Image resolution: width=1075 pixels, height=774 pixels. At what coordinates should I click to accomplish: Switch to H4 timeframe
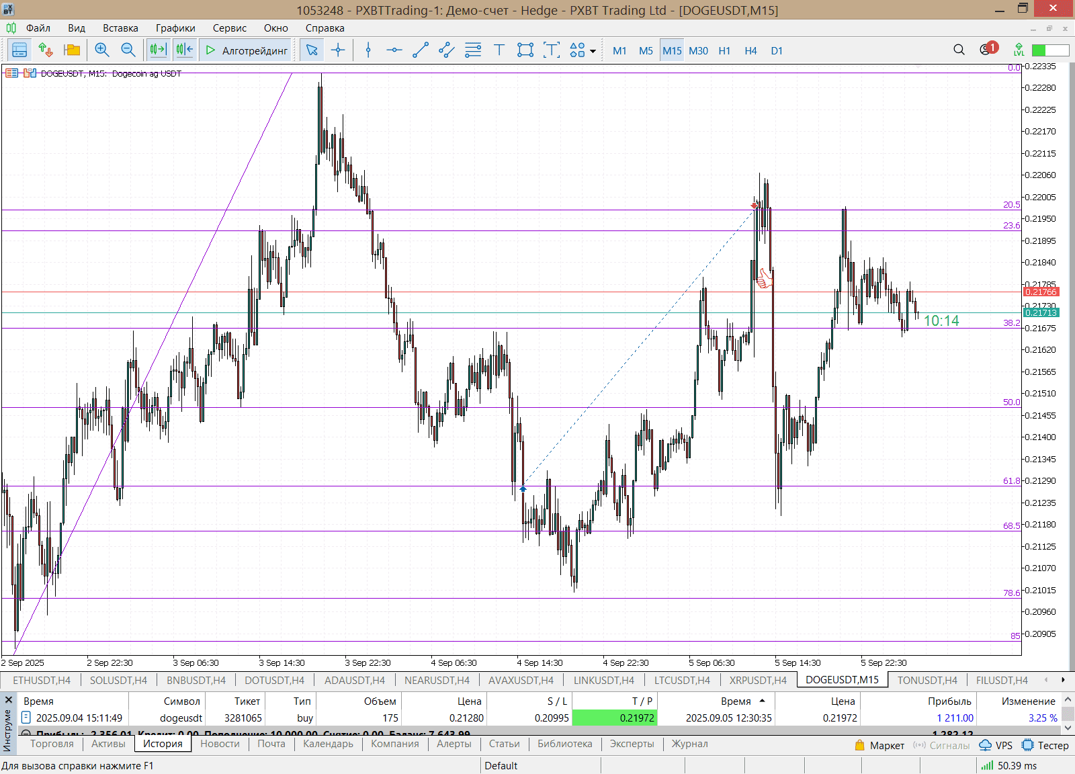click(x=750, y=50)
